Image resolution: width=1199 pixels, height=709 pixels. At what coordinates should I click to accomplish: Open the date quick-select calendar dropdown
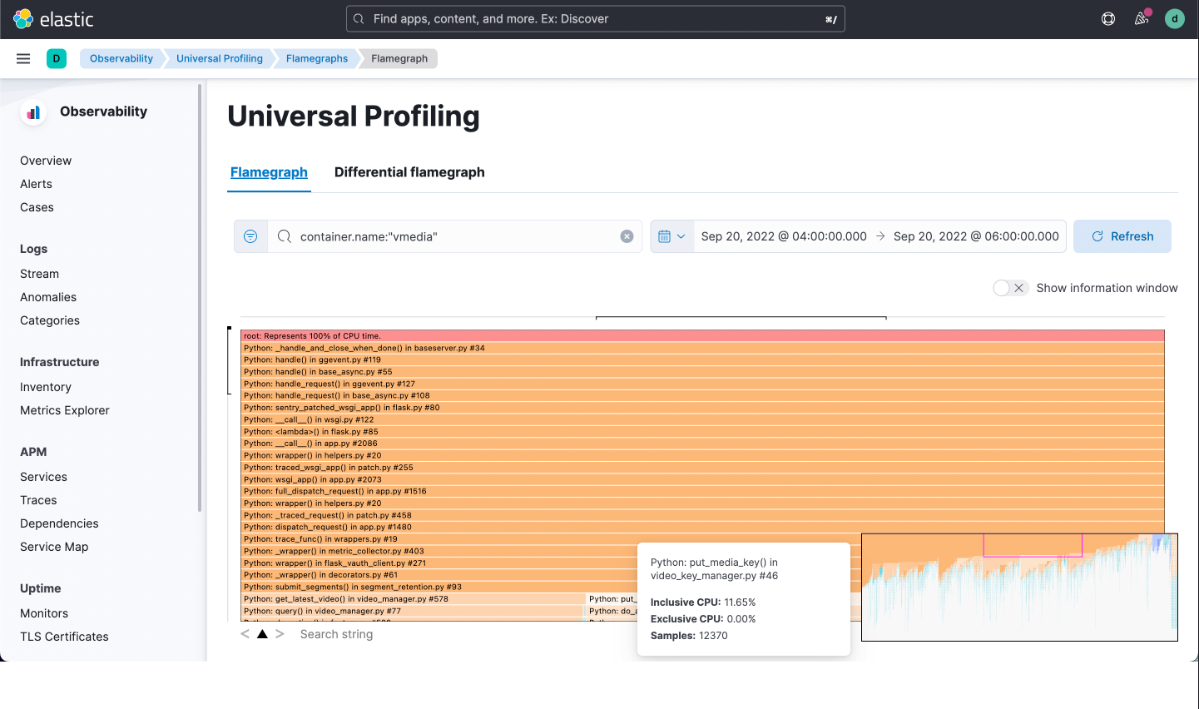click(671, 236)
